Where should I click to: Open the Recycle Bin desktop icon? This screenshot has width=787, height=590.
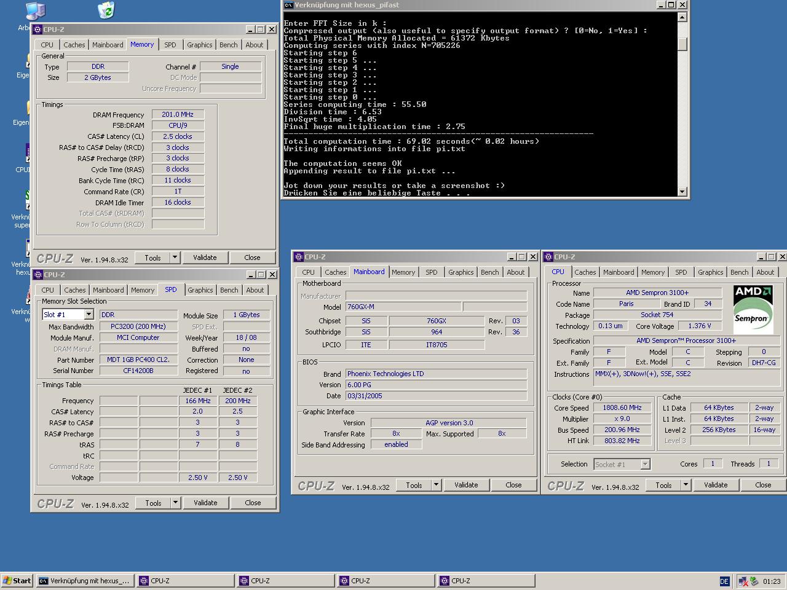[106, 10]
